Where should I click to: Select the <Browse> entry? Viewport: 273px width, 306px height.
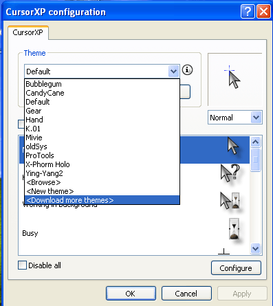tap(102, 182)
